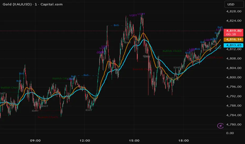This screenshot has width=245, height=144.
Task: Click the 4,788.00 price axis label
Action: coord(234,106)
